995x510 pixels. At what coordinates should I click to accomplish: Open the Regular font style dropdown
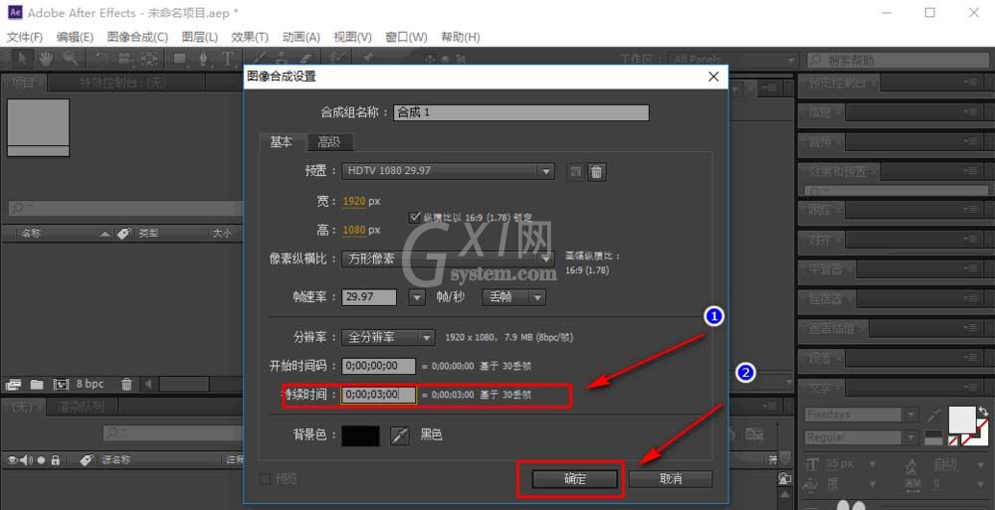tap(861, 437)
